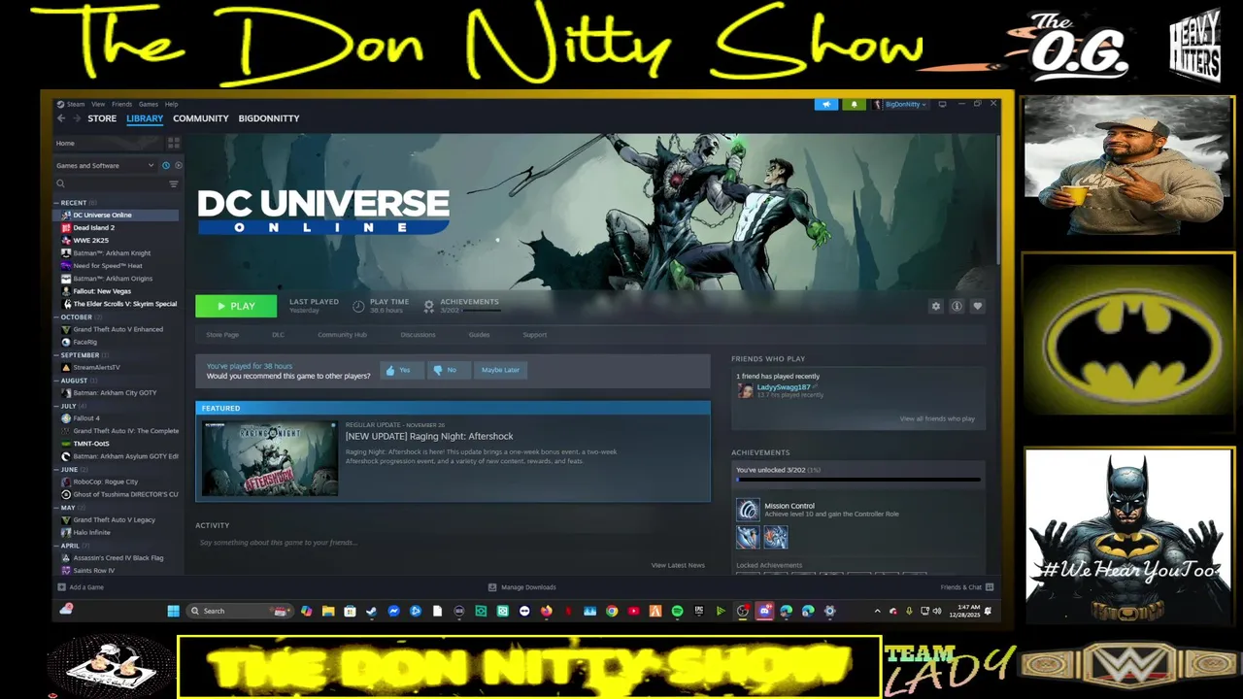1243x699 pixels.
Task: Open Games and Software filter dropdown
Action: pos(105,166)
